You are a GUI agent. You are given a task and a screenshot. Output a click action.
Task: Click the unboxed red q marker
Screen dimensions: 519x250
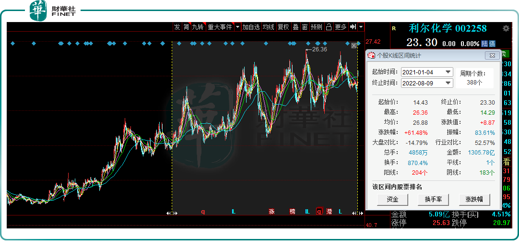(203, 211)
